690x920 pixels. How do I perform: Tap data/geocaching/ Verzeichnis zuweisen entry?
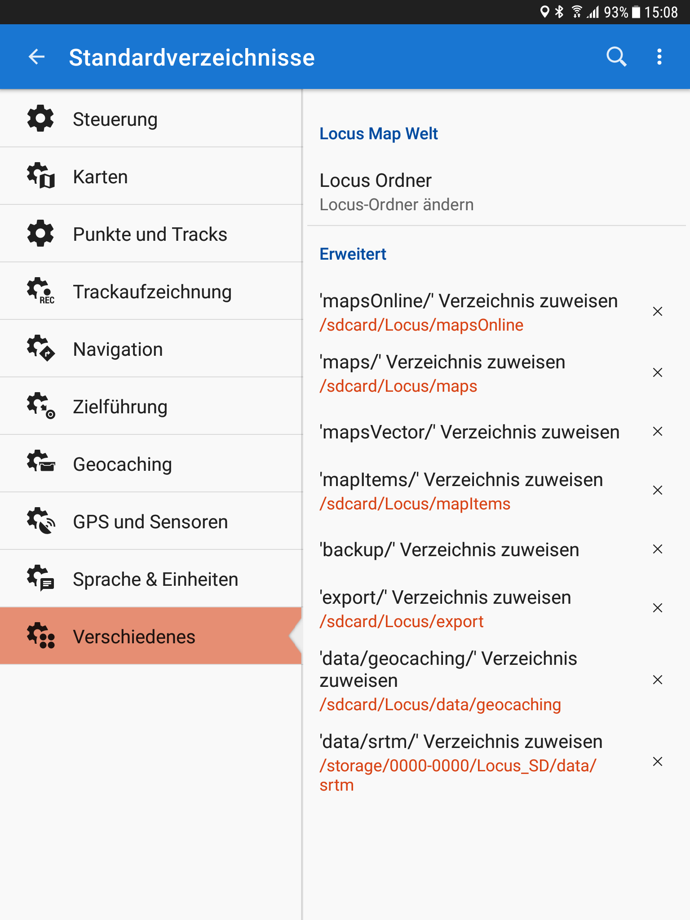pos(448,680)
